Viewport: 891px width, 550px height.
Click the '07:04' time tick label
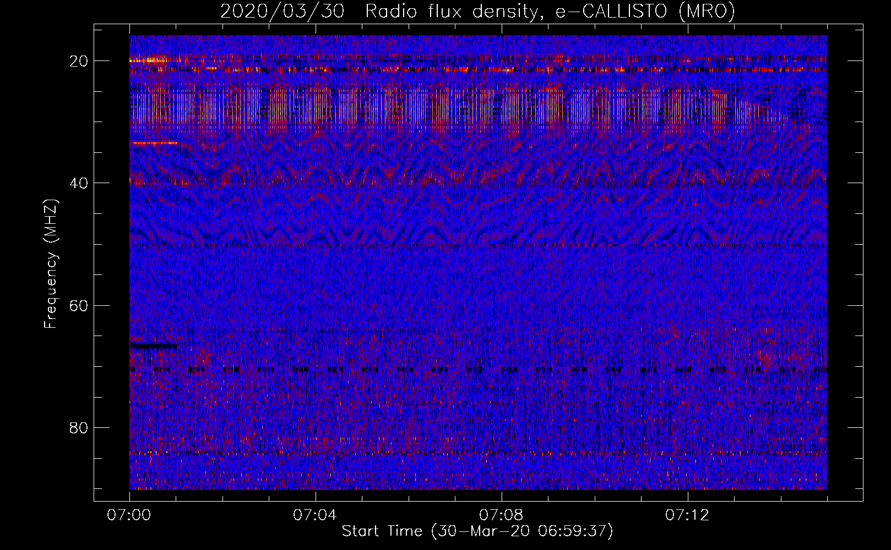pyautogui.click(x=315, y=515)
